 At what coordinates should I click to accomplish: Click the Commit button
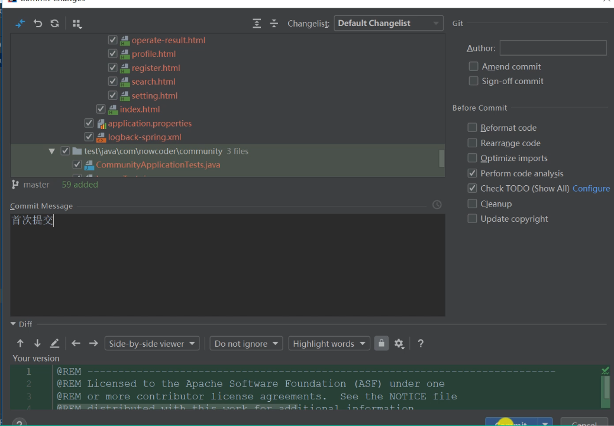512,423
